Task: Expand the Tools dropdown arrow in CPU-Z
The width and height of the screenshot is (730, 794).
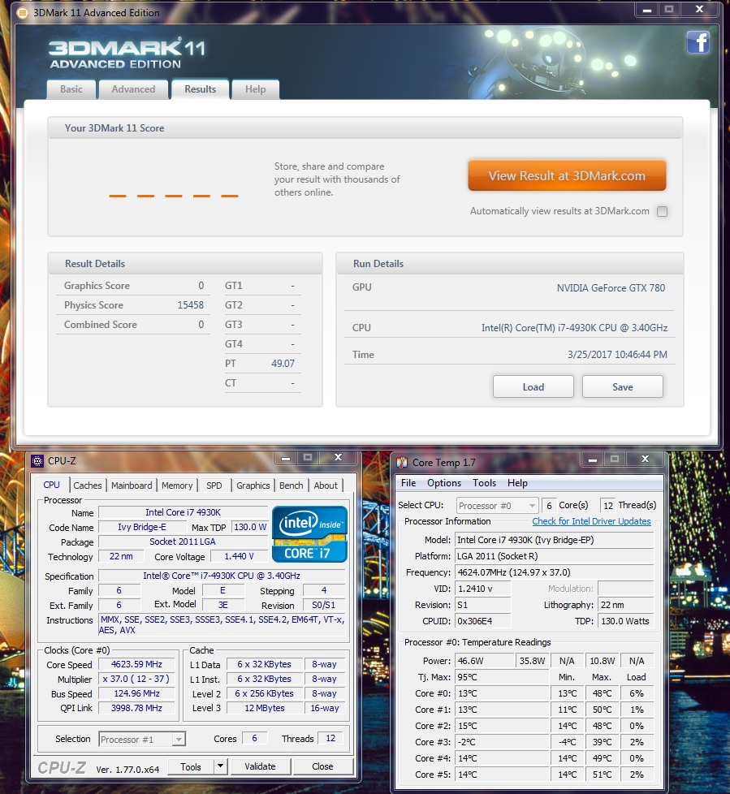Action: [x=220, y=766]
